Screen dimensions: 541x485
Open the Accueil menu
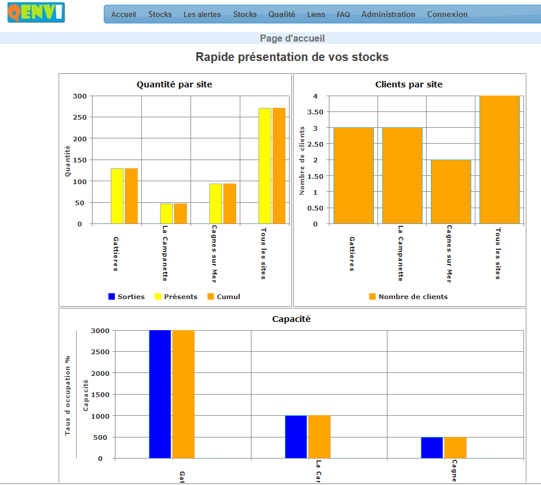(x=124, y=15)
